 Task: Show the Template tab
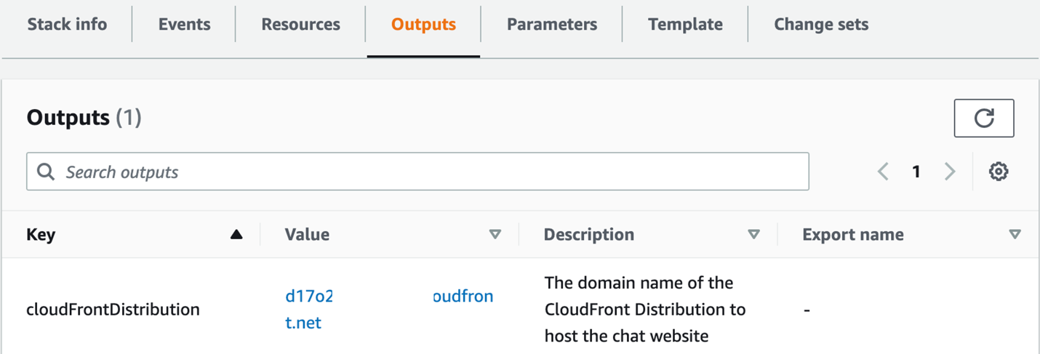click(x=685, y=24)
